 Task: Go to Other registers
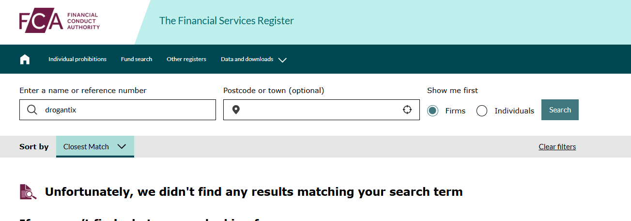tap(186, 59)
